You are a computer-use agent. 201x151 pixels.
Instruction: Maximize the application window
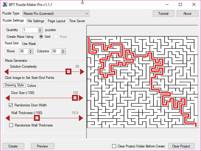[180, 4]
